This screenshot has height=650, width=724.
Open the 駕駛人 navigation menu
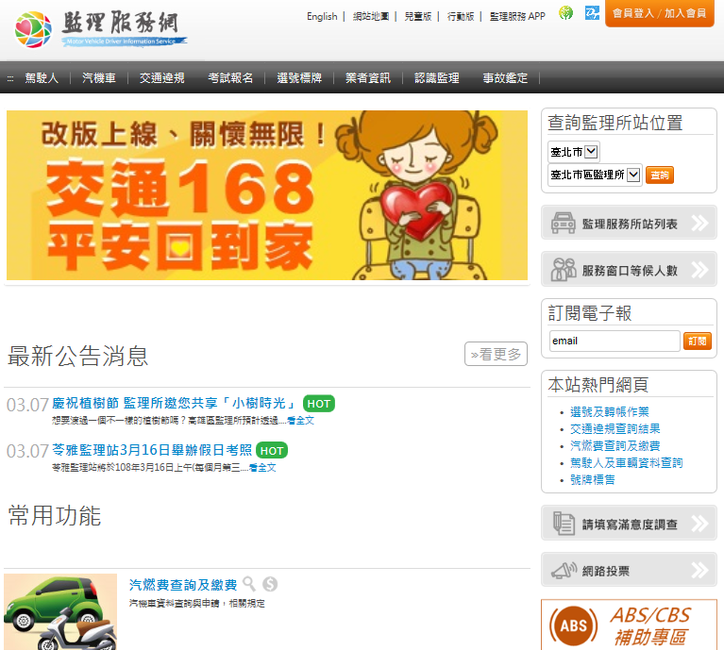click(42, 78)
